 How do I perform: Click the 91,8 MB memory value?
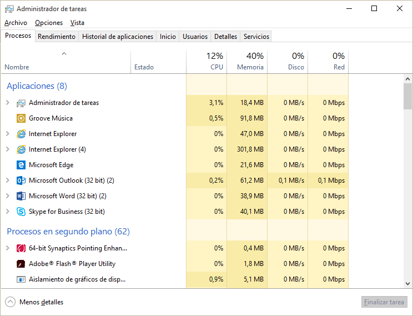[252, 118]
